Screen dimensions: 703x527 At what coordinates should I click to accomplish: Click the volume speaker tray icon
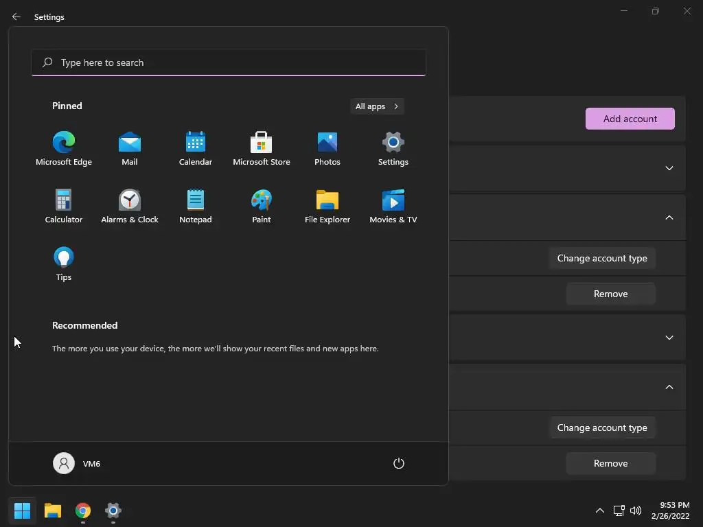pos(636,511)
